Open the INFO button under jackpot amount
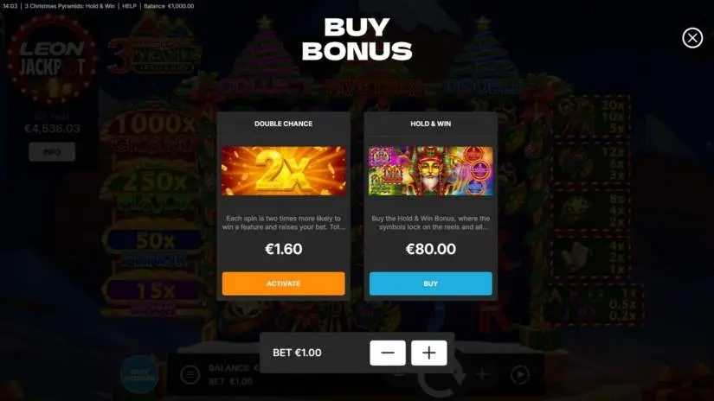Image resolution: width=714 pixels, height=401 pixels. coord(52,152)
